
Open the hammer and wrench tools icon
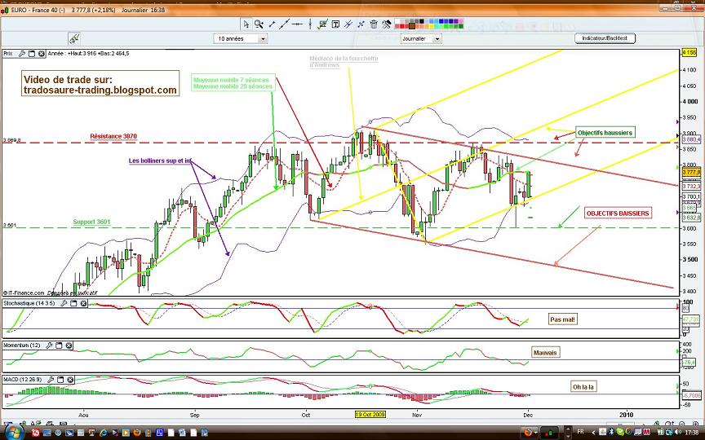(x=386, y=24)
